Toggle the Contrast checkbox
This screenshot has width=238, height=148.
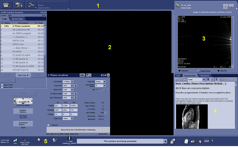[48, 125]
